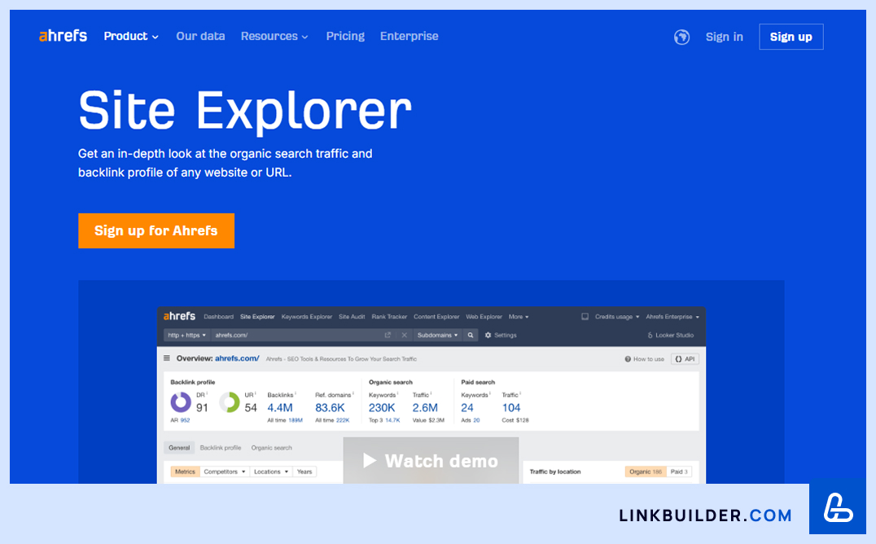The width and height of the screenshot is (876, 544).
Task: Expand the Resources menu
Action: (x=274, y=37)
